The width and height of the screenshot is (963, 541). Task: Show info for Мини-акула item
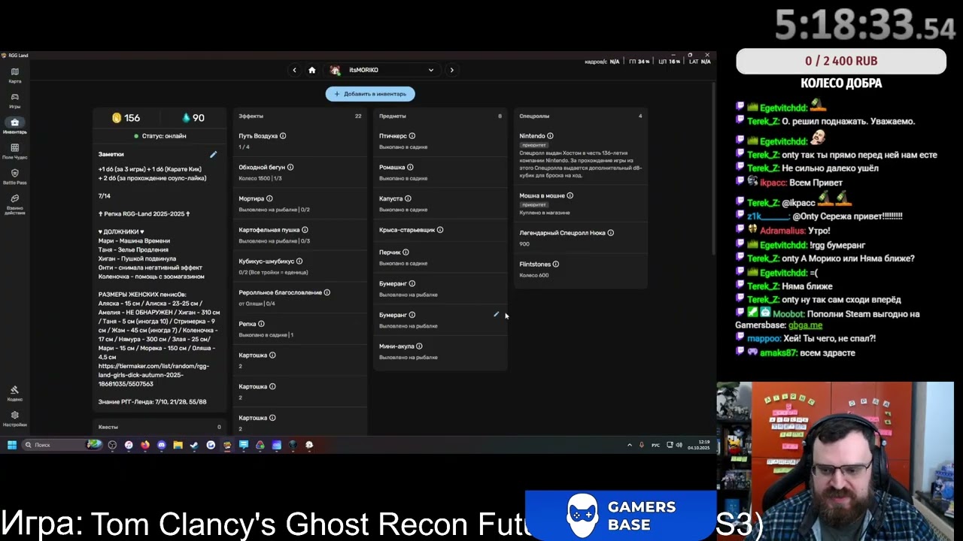[419, 346]
